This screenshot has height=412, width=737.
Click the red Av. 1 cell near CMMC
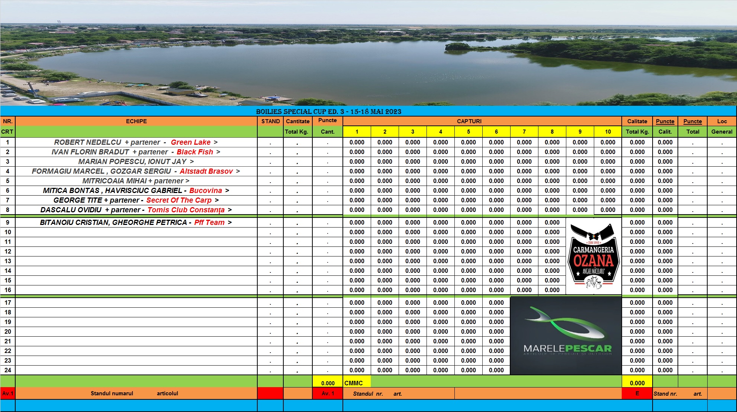(327, 393)
